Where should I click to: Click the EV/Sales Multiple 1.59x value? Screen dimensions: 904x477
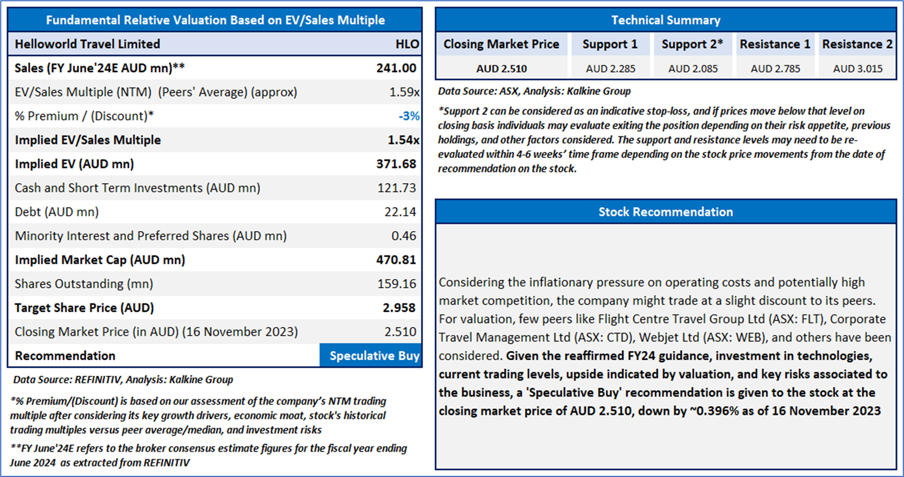(404, 92)
